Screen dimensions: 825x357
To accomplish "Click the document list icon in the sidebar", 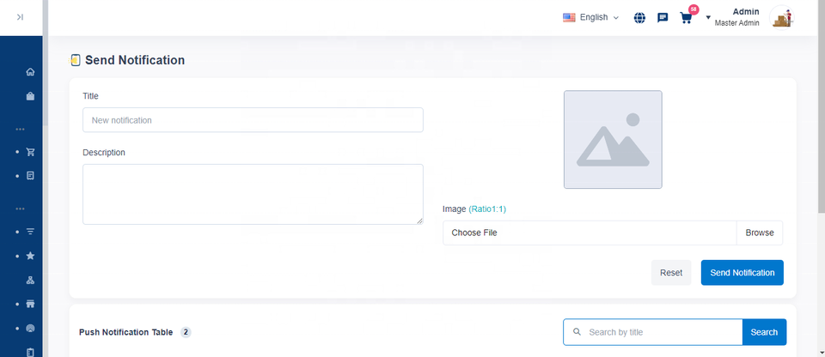I will (30, 176).
